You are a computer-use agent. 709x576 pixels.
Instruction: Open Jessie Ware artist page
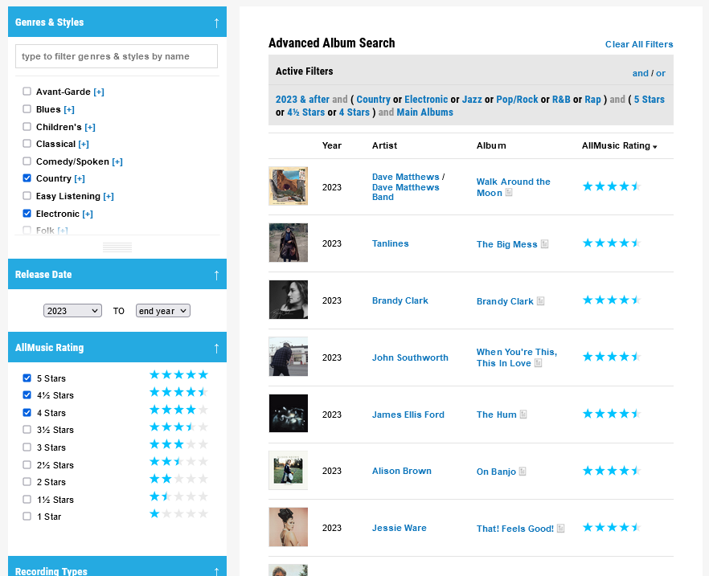pyautogui.click(x=400, y=528)
